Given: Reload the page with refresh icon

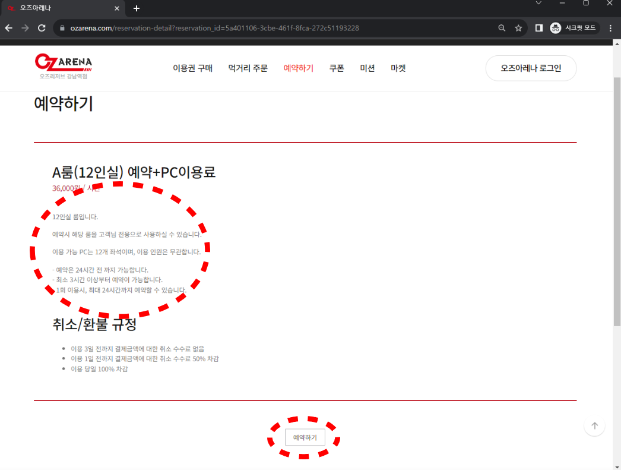Looking at the screenshot, I should (42, 28).
